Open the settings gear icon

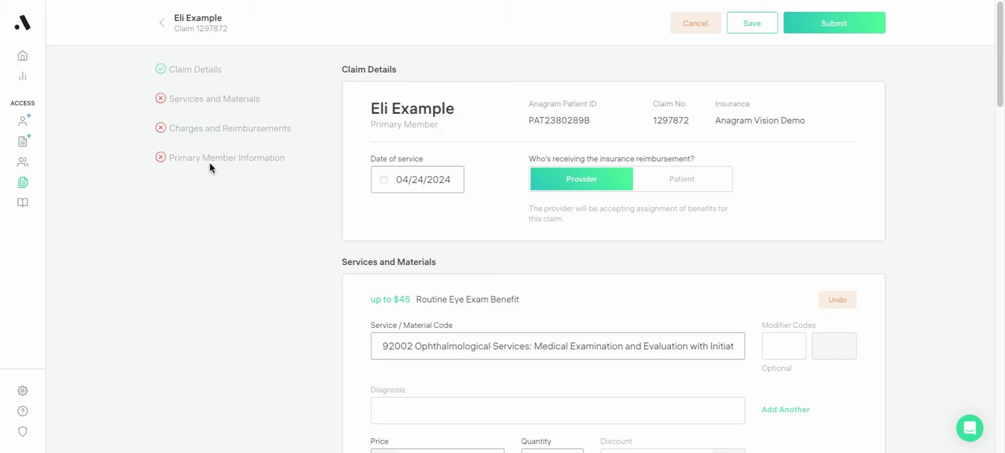click(x=23, y=391)
